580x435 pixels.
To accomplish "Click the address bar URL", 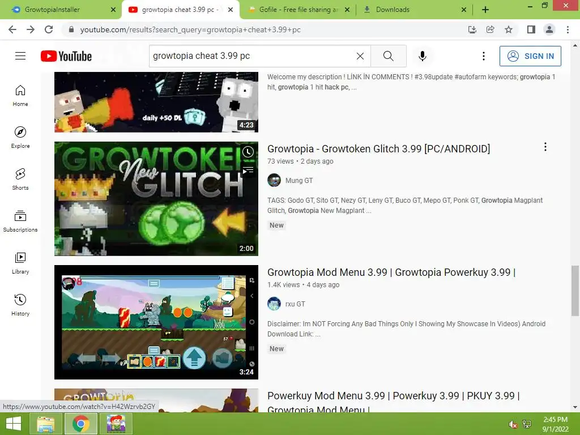I will tap(190, 29).
